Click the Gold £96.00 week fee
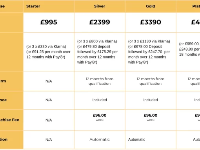 (x=151, y=117)
